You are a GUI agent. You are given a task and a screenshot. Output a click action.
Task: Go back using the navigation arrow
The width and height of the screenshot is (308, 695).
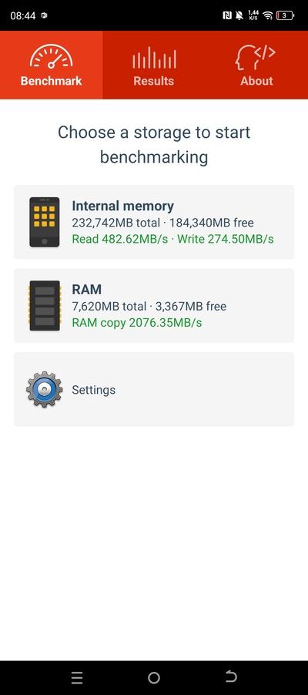coord(231,677)
